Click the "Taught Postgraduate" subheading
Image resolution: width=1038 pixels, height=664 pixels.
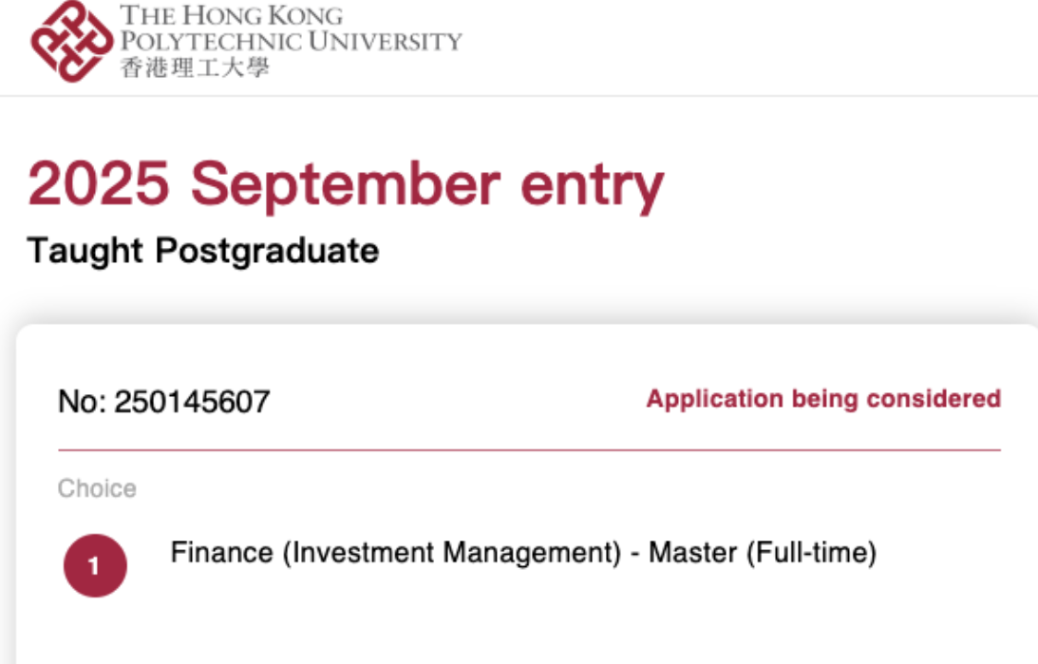point(203,251)
